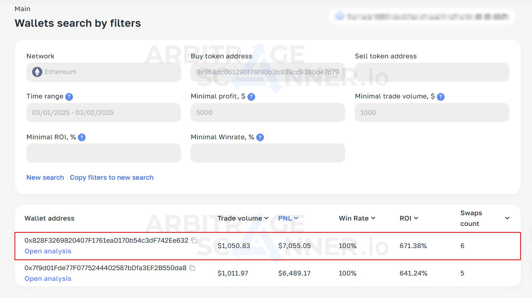Select trade volume value $1,050.83
Image resolution: width=532 pixels, height=298 pixels.
(x=234, y=246)
